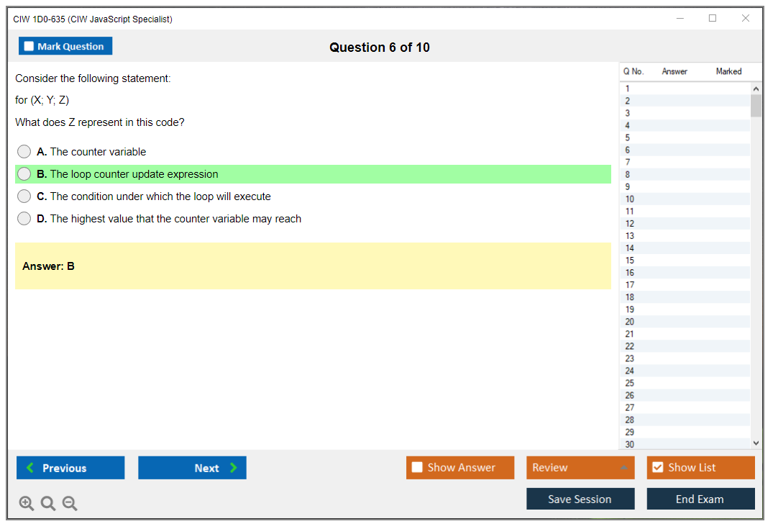773x529 pixels.
Task: Click the Marked column header
Action: click(x=728, y=71)
